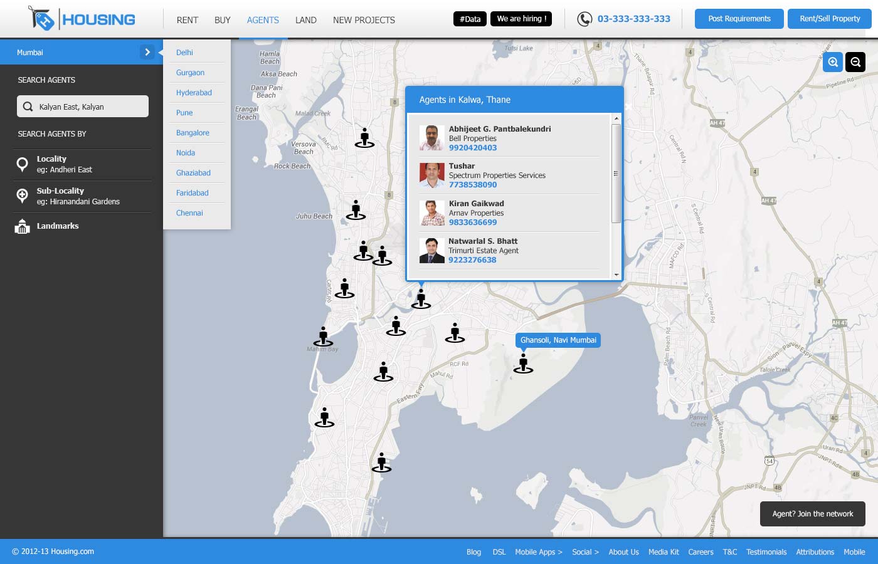The image size is (878, 564).
Task: Click agent marker under Ghansoli, Navi Mumbai label
Action: (x=523, y=363)
